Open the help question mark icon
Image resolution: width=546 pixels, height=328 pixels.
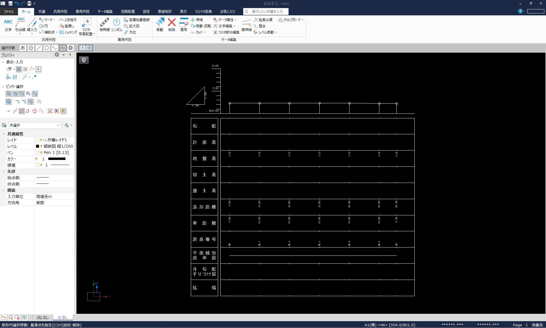tap(520, 11)
